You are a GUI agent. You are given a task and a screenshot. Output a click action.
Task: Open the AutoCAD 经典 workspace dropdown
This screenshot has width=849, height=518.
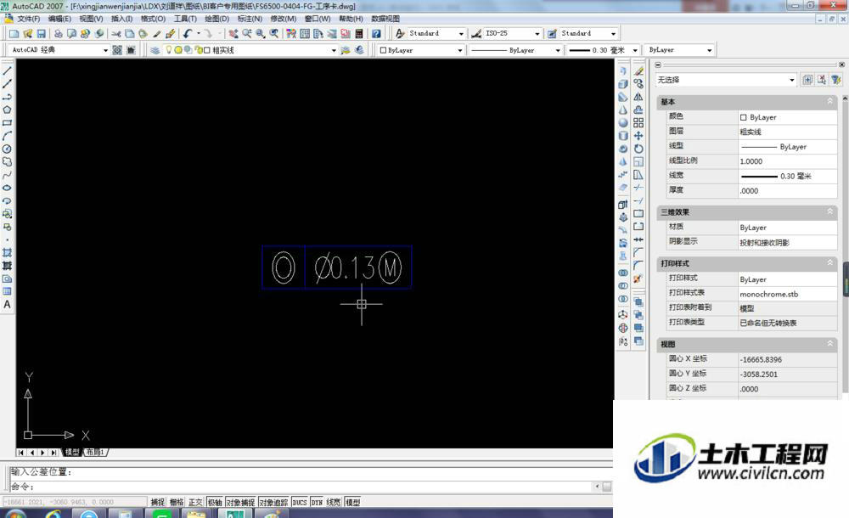pyautogui.click(x=105, y=50)
